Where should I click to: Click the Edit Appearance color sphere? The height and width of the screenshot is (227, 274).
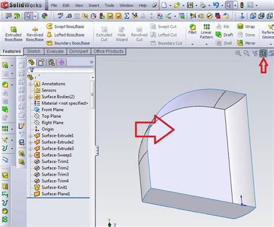[x=45, y=16]
